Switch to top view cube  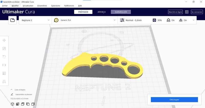click(x=23, y=104)
